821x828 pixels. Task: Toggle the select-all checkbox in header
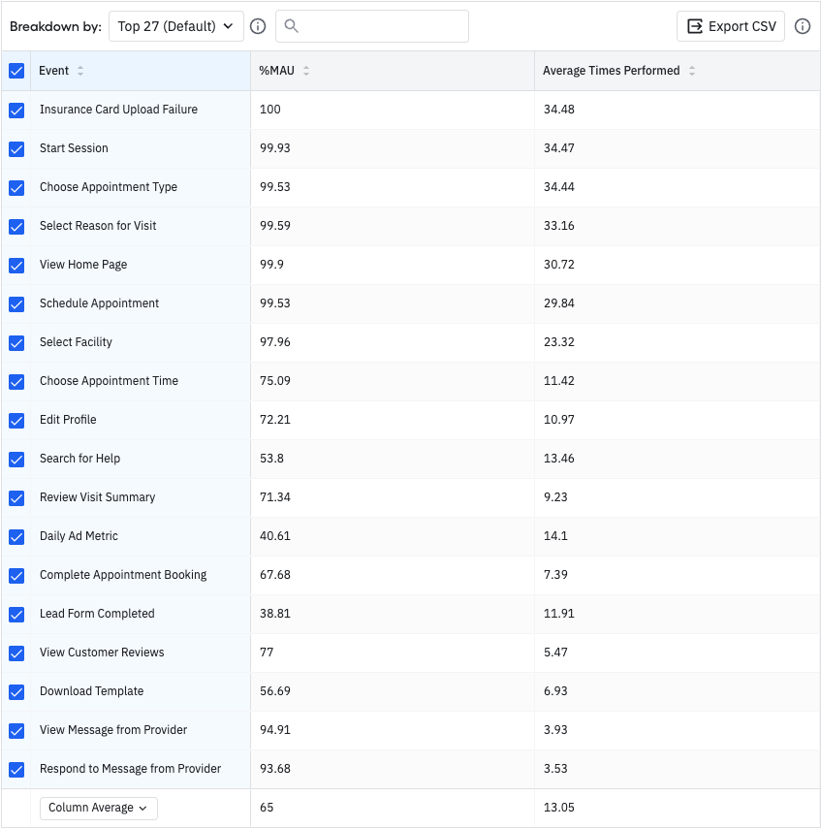point(16,71)
